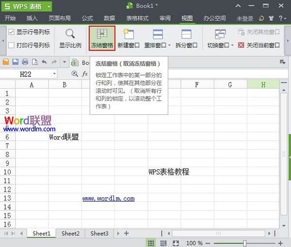291x247 pixels.
Task: Click the Split Window (拆分窗口) icon
Action: point(186,34)
